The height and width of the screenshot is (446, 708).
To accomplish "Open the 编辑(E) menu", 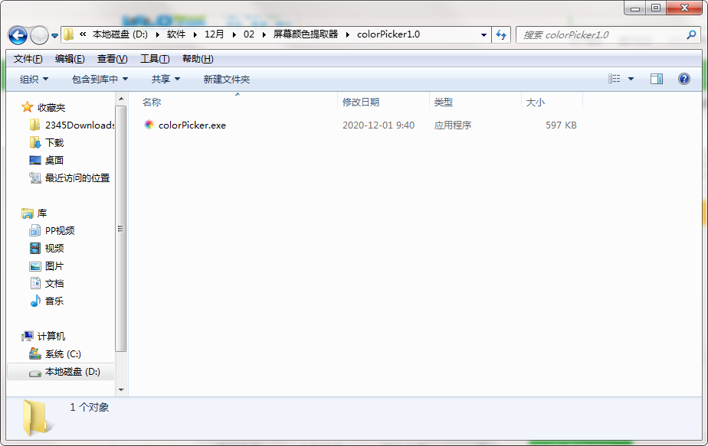I will 70,59.
